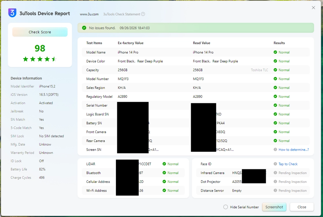
Task: Click the Read Value Model Name iPhone 14 Pro
Action: tap(203, 52)
